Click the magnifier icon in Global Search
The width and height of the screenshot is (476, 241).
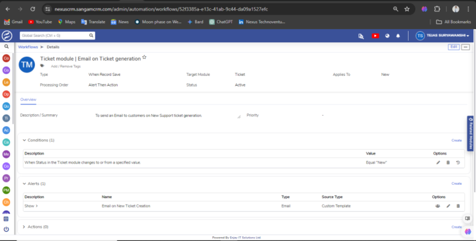pyautogui.click(x=91, y=36)
